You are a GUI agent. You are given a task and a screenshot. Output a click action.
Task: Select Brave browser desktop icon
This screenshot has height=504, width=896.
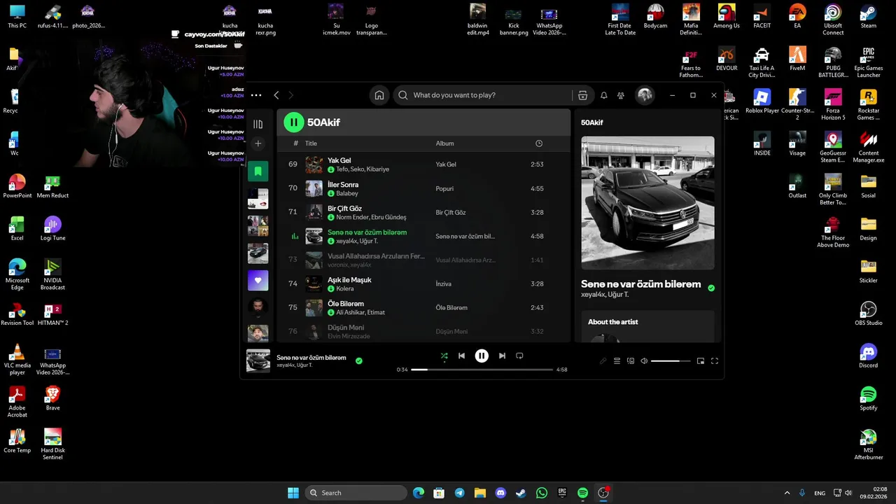click(52, 398)
